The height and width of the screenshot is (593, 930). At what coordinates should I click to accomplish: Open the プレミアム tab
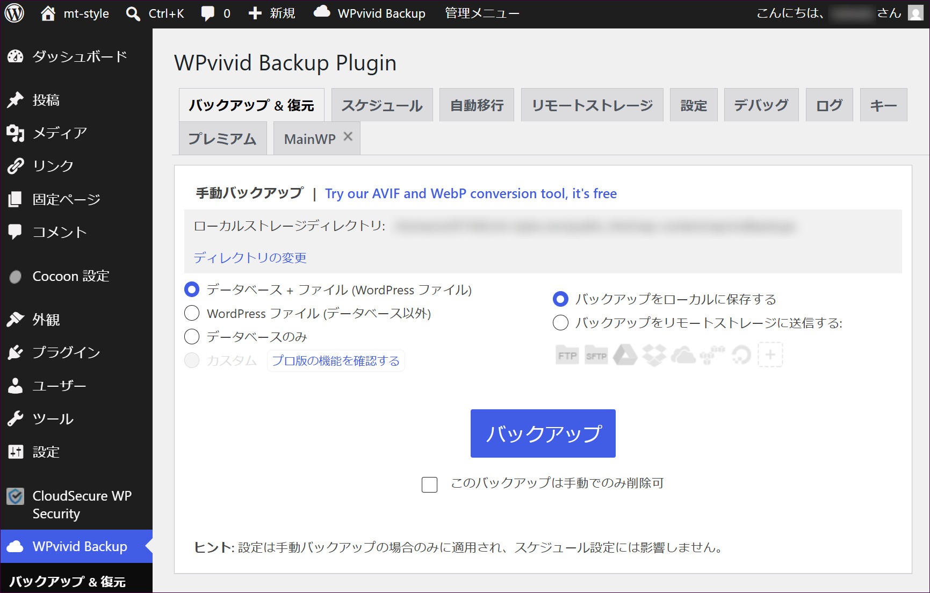pos(222,139)
